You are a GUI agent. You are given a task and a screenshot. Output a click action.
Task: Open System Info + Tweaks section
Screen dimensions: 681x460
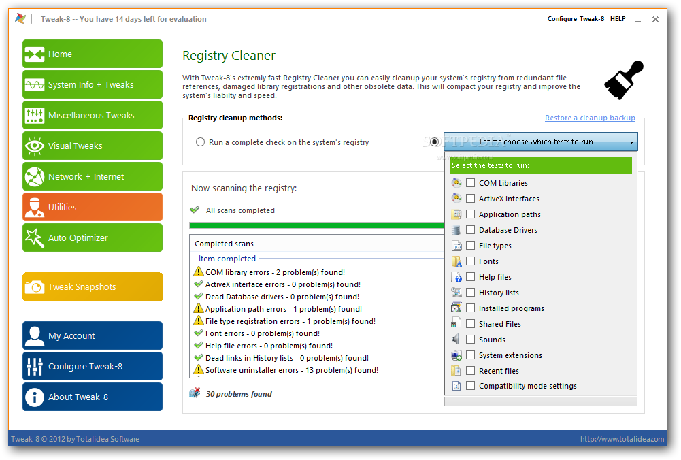pyautogui.click(x=93, y=84)
